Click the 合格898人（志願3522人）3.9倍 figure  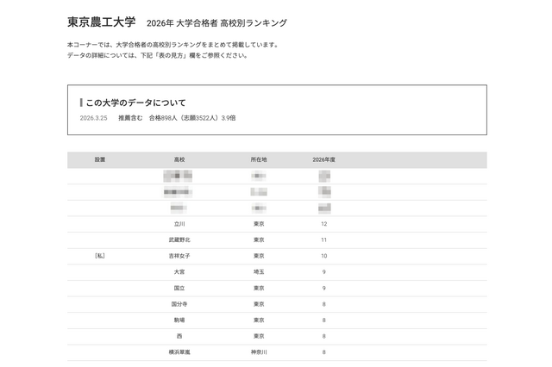192,118
